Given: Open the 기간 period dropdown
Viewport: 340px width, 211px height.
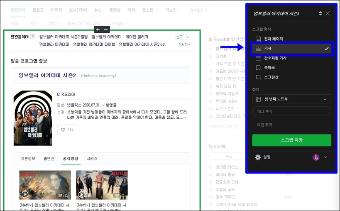Looking at the screenshot, I should [x=35, y=23].
